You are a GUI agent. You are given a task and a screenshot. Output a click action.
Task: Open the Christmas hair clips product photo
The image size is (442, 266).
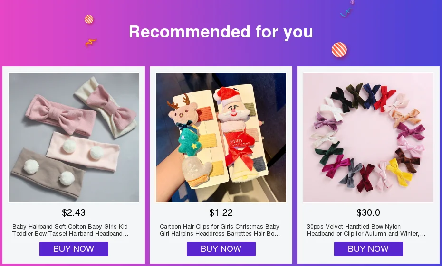(221, 138)
